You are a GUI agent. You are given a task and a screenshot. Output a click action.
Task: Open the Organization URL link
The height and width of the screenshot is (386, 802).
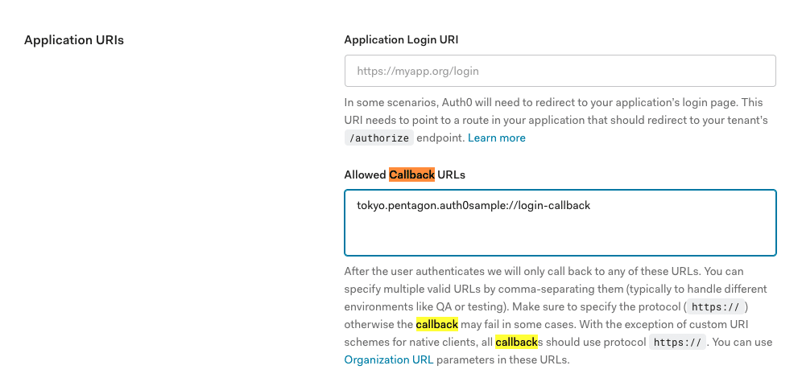(x=388, y=360)
